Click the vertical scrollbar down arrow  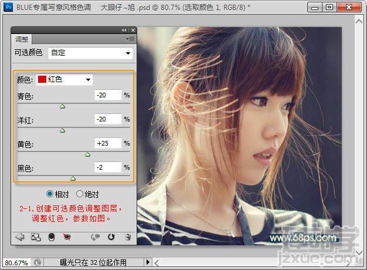tap(359, 252)
